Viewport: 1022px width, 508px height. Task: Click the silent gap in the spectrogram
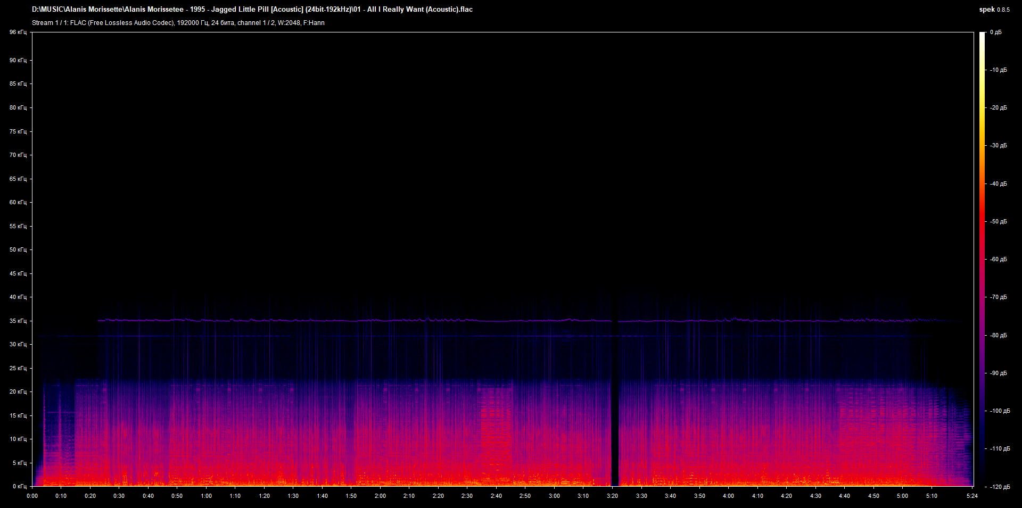pos(615,404)
